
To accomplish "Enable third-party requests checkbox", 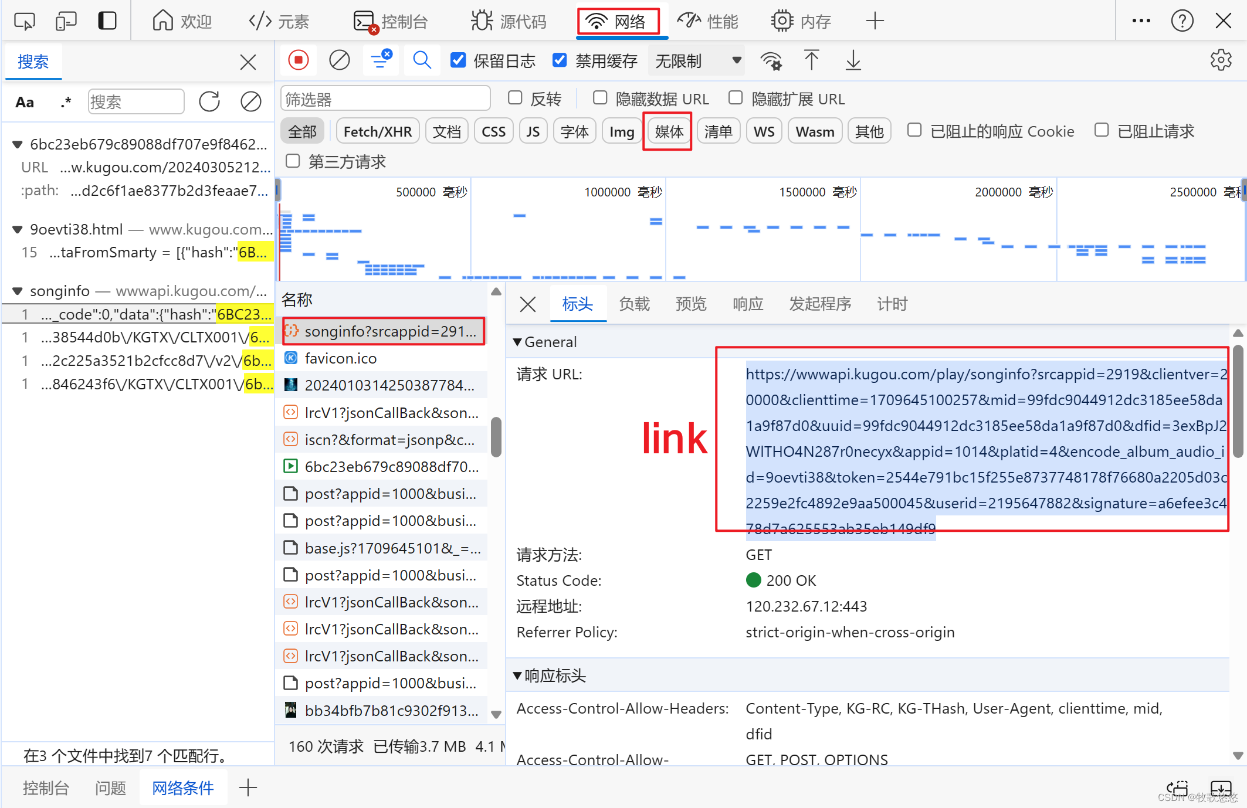I will coord(293,161).
